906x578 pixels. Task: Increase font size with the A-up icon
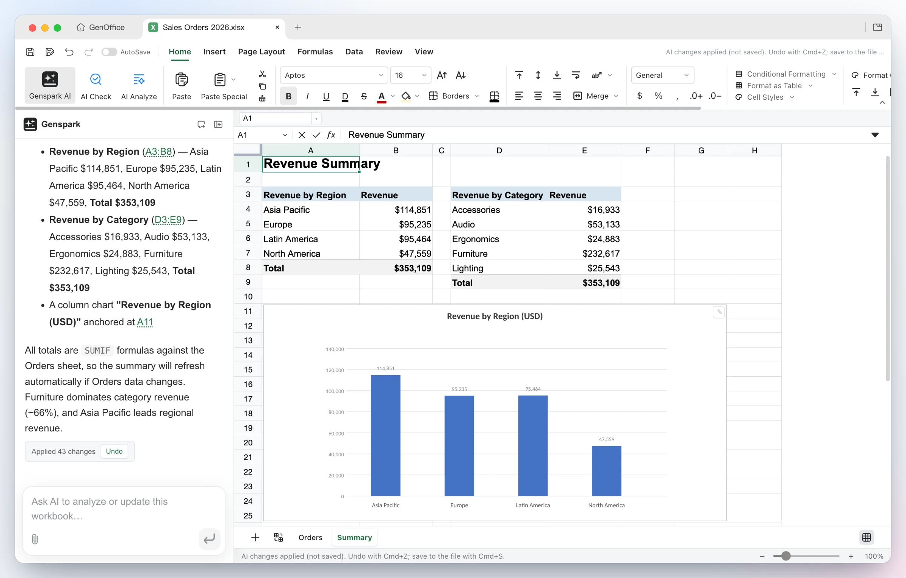pos(442,75)
